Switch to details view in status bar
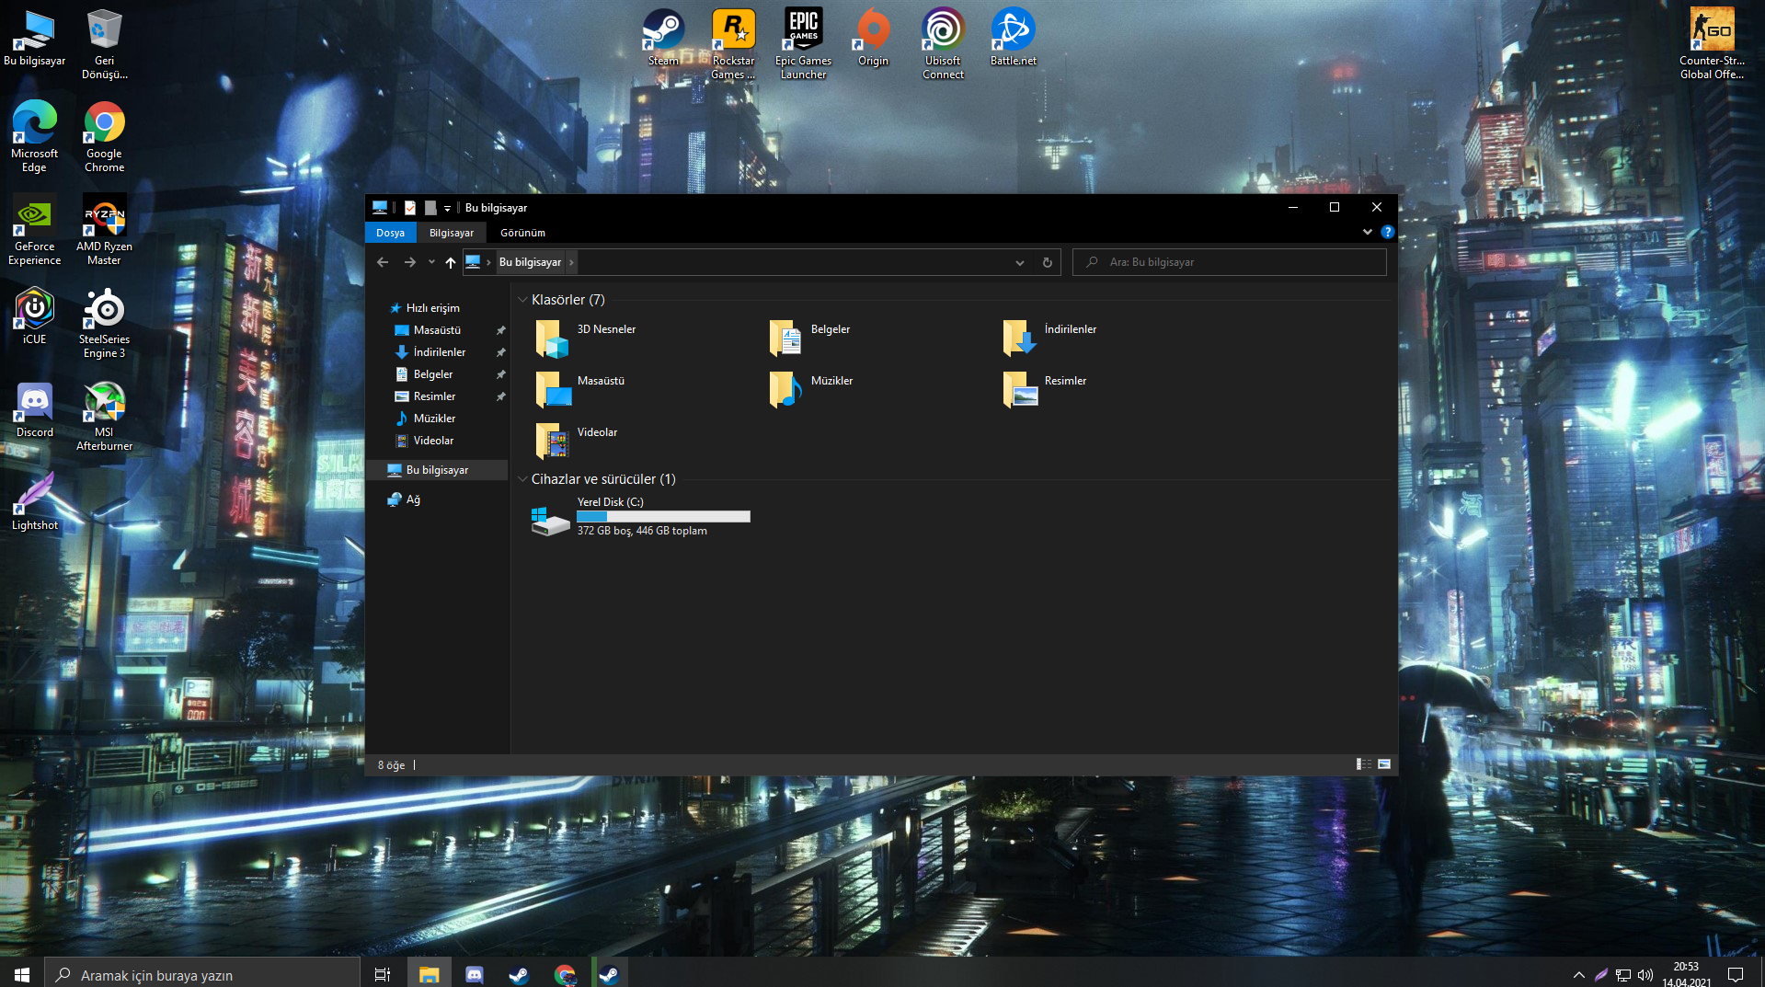The height and width of the screenshot is (987, 1765). [1363, 764]
